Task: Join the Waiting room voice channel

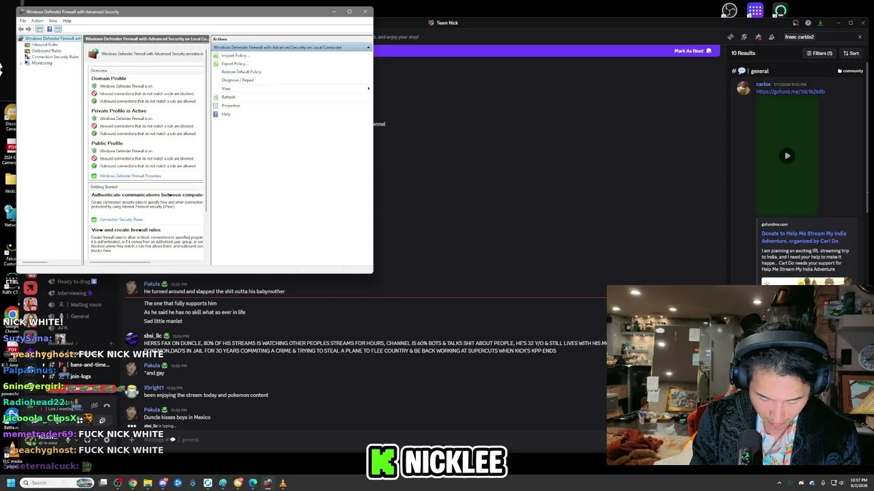Action: pos(85,305)
